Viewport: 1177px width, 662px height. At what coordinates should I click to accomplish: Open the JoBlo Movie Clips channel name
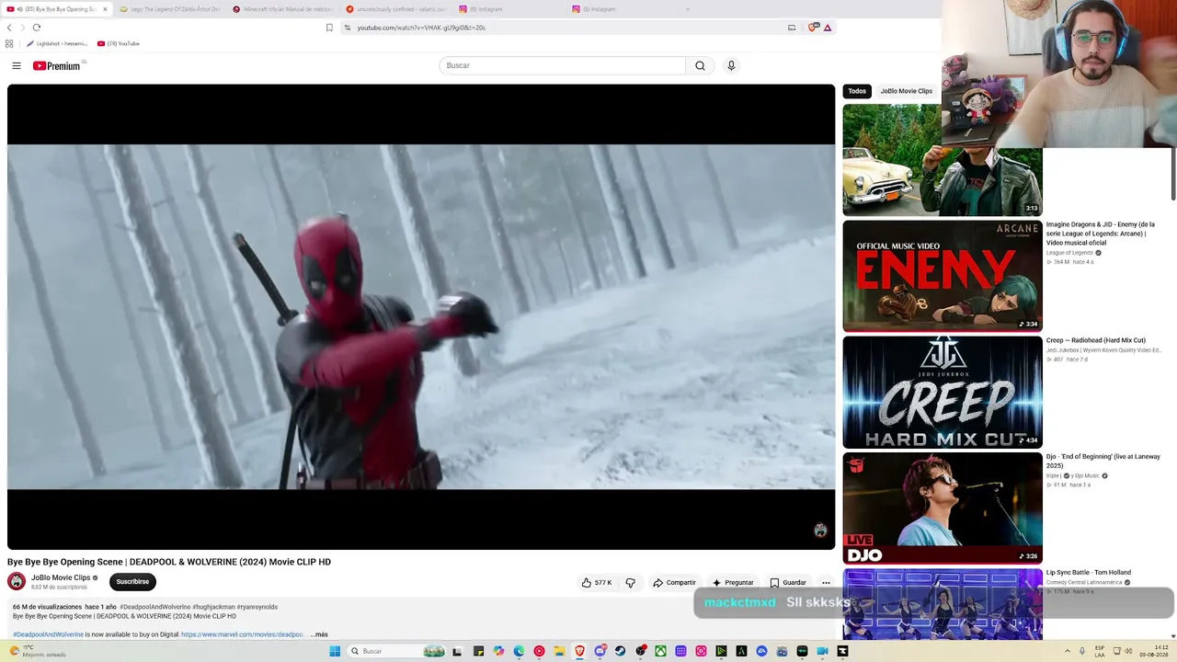(x=61, y=577)
